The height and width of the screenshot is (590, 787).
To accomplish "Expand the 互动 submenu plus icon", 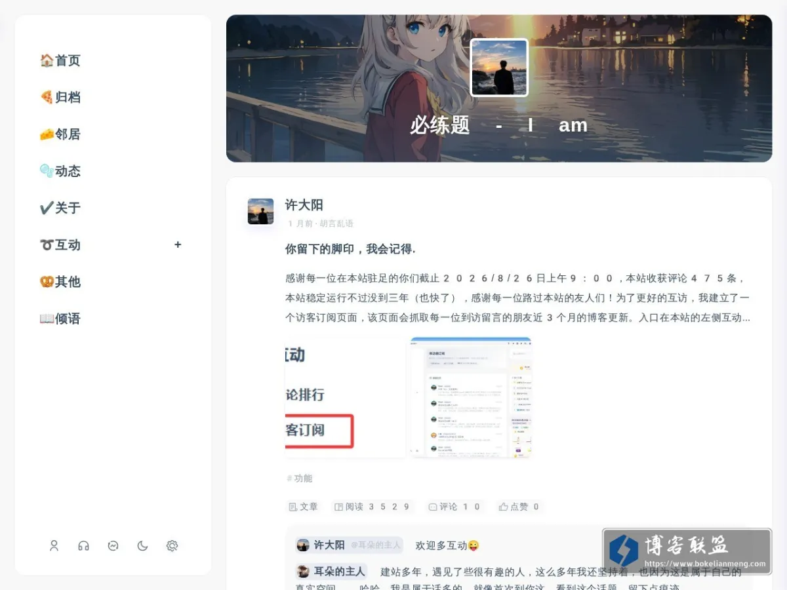I will (178, 245).
